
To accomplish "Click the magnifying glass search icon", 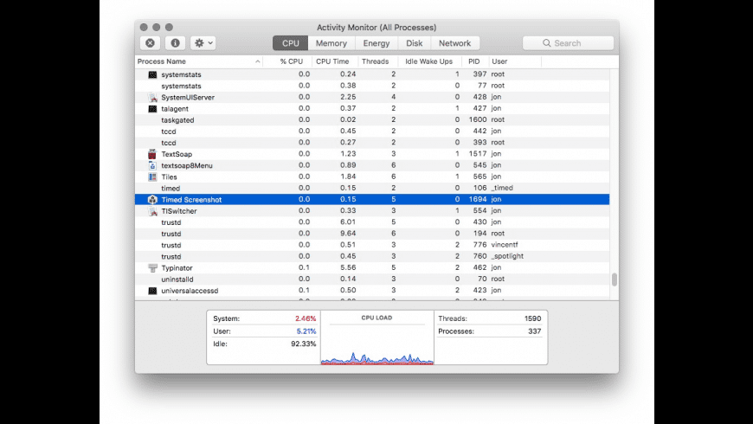I will (546, 43).
